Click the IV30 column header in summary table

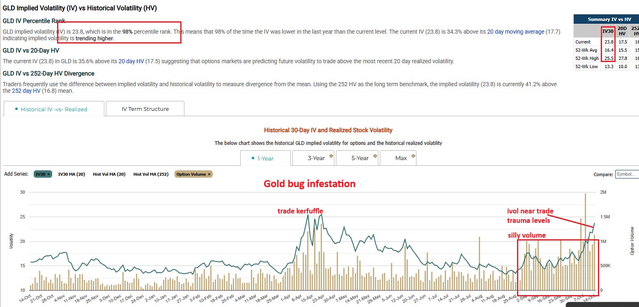tap(608, 30)
